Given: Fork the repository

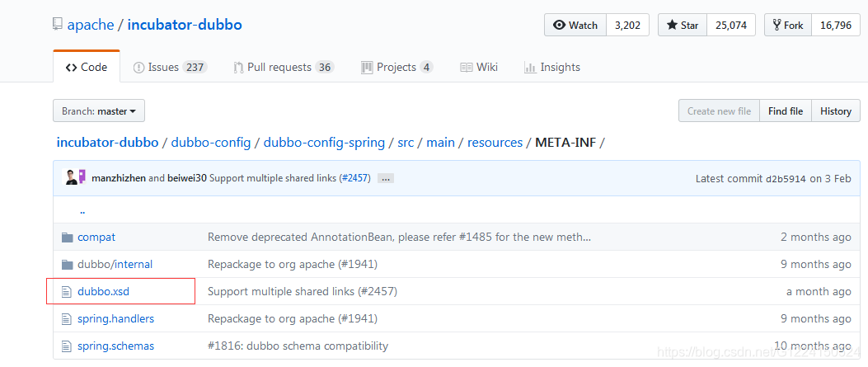Looking at the screenshot, I should click(x=788, y=25).
